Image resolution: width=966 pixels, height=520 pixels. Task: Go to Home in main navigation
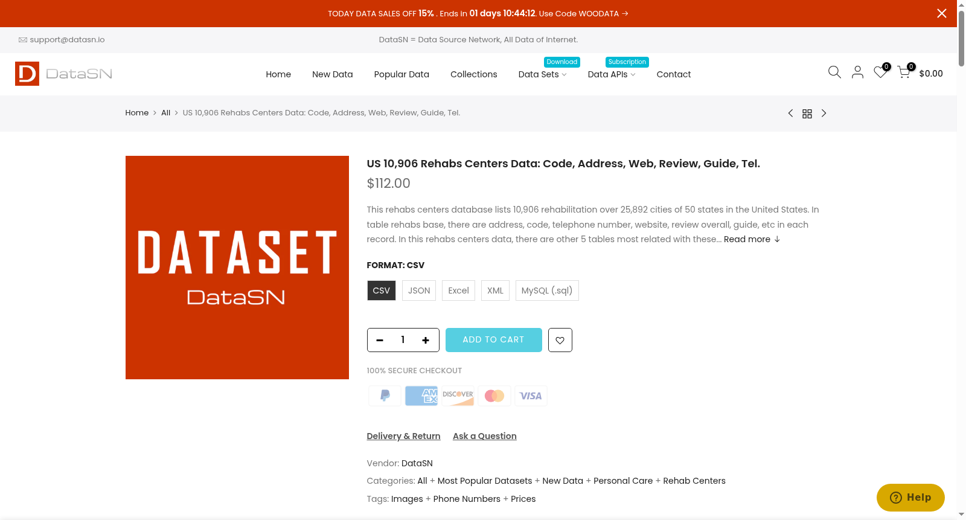point(278,74)
